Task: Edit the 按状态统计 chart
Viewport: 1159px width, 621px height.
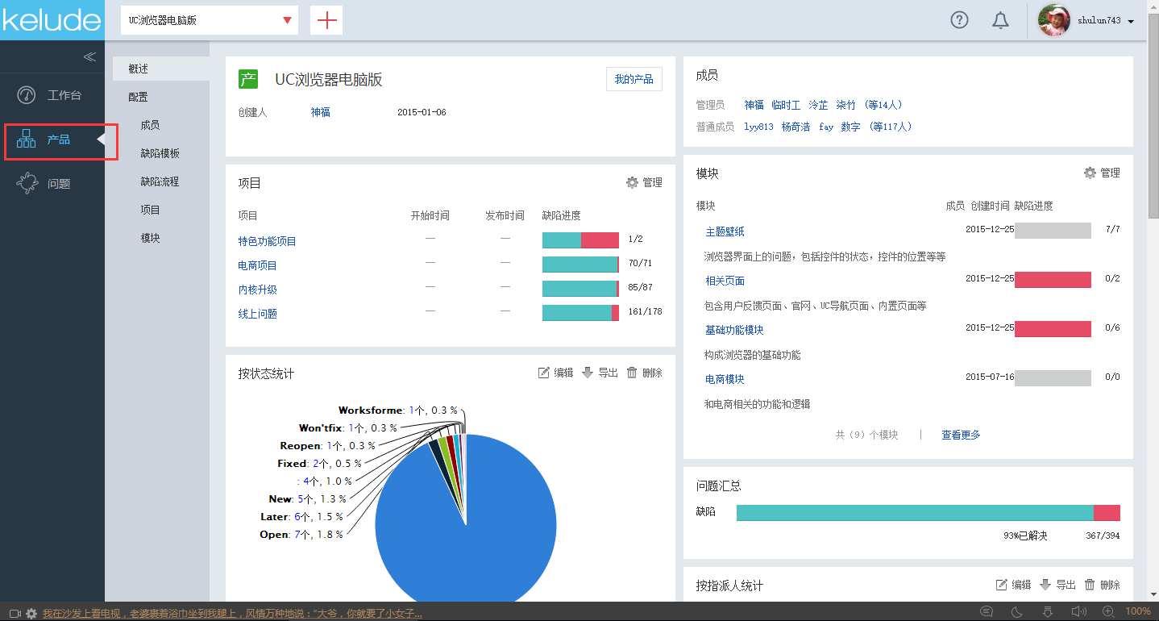Action: [555, 373]
